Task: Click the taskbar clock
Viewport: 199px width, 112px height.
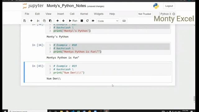Action: (x=185, y=111)
